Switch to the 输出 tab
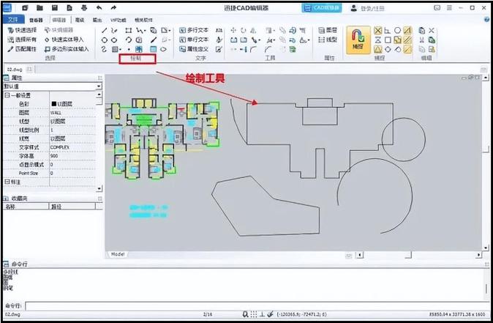This screenshot has height=323, width=493. 97,20
